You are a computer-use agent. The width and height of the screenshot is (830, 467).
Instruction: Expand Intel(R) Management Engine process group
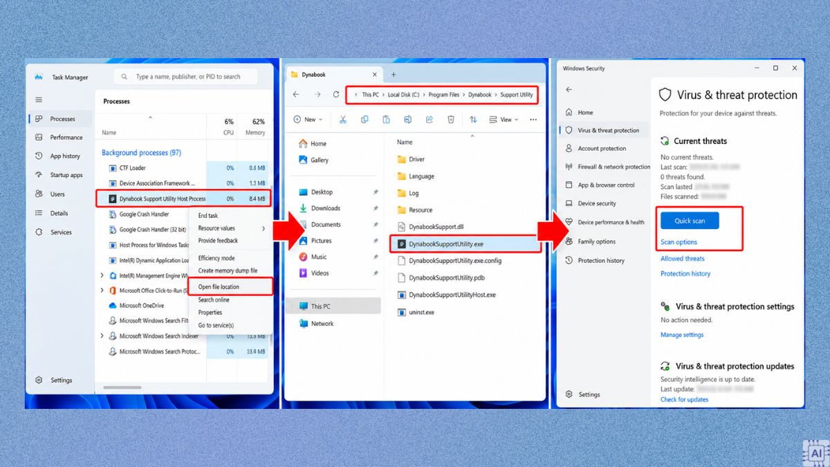pyautogui.click(x=102, y=276)
